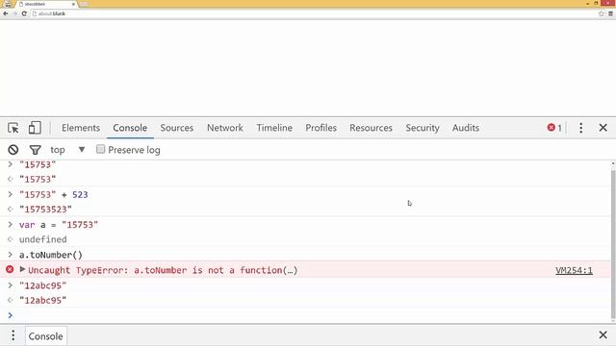Click the console vertical scrollbar

613,243
